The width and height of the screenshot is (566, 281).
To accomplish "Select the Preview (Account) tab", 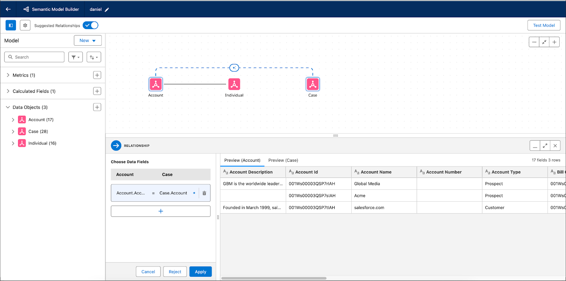I will [242, 160].
